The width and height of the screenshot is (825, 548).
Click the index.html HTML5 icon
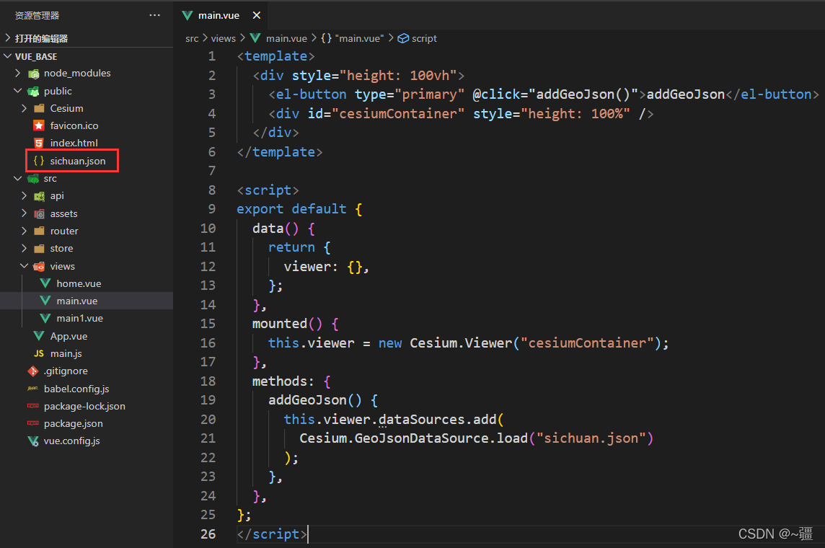pyautogui.click(x=39, y=143)
